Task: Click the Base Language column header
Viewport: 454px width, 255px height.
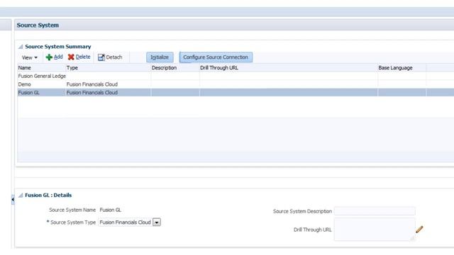Action: point(396,68)
